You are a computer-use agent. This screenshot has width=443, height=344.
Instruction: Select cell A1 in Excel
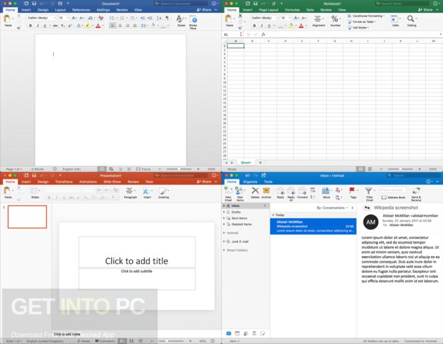pos(235,46)
